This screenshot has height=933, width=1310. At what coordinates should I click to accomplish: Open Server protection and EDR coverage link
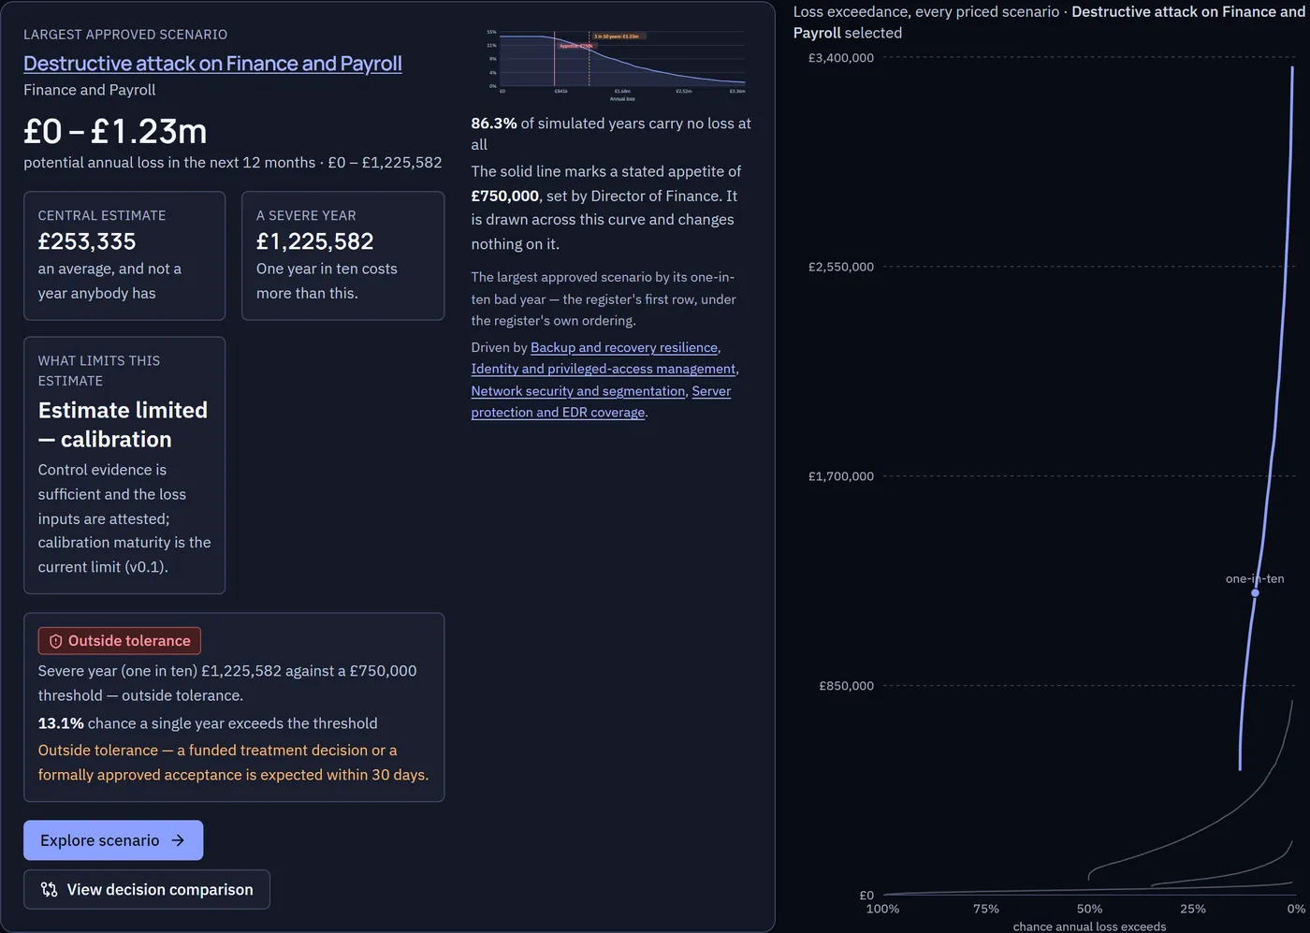click(601, 401)
